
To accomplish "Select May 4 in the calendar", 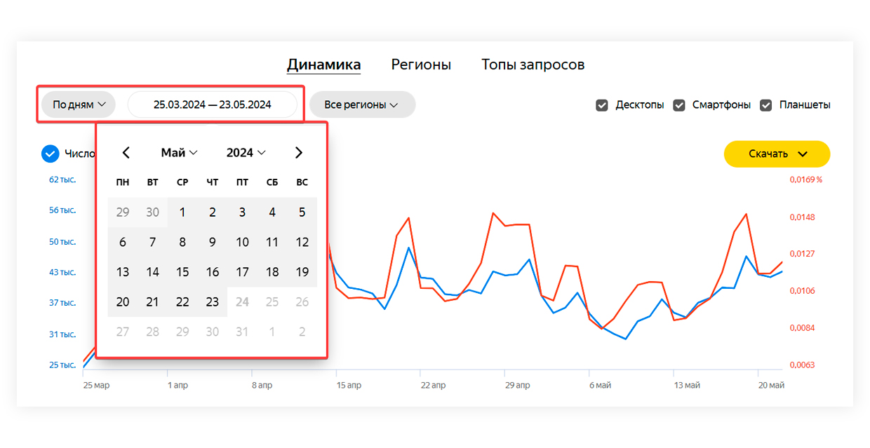I will [272, 212].
